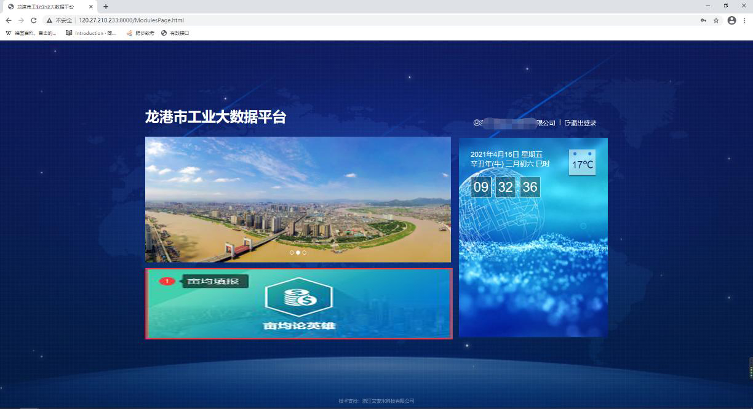Open the 有数接口 bookmark
This screenshot has height=409, width=753.
175,33
